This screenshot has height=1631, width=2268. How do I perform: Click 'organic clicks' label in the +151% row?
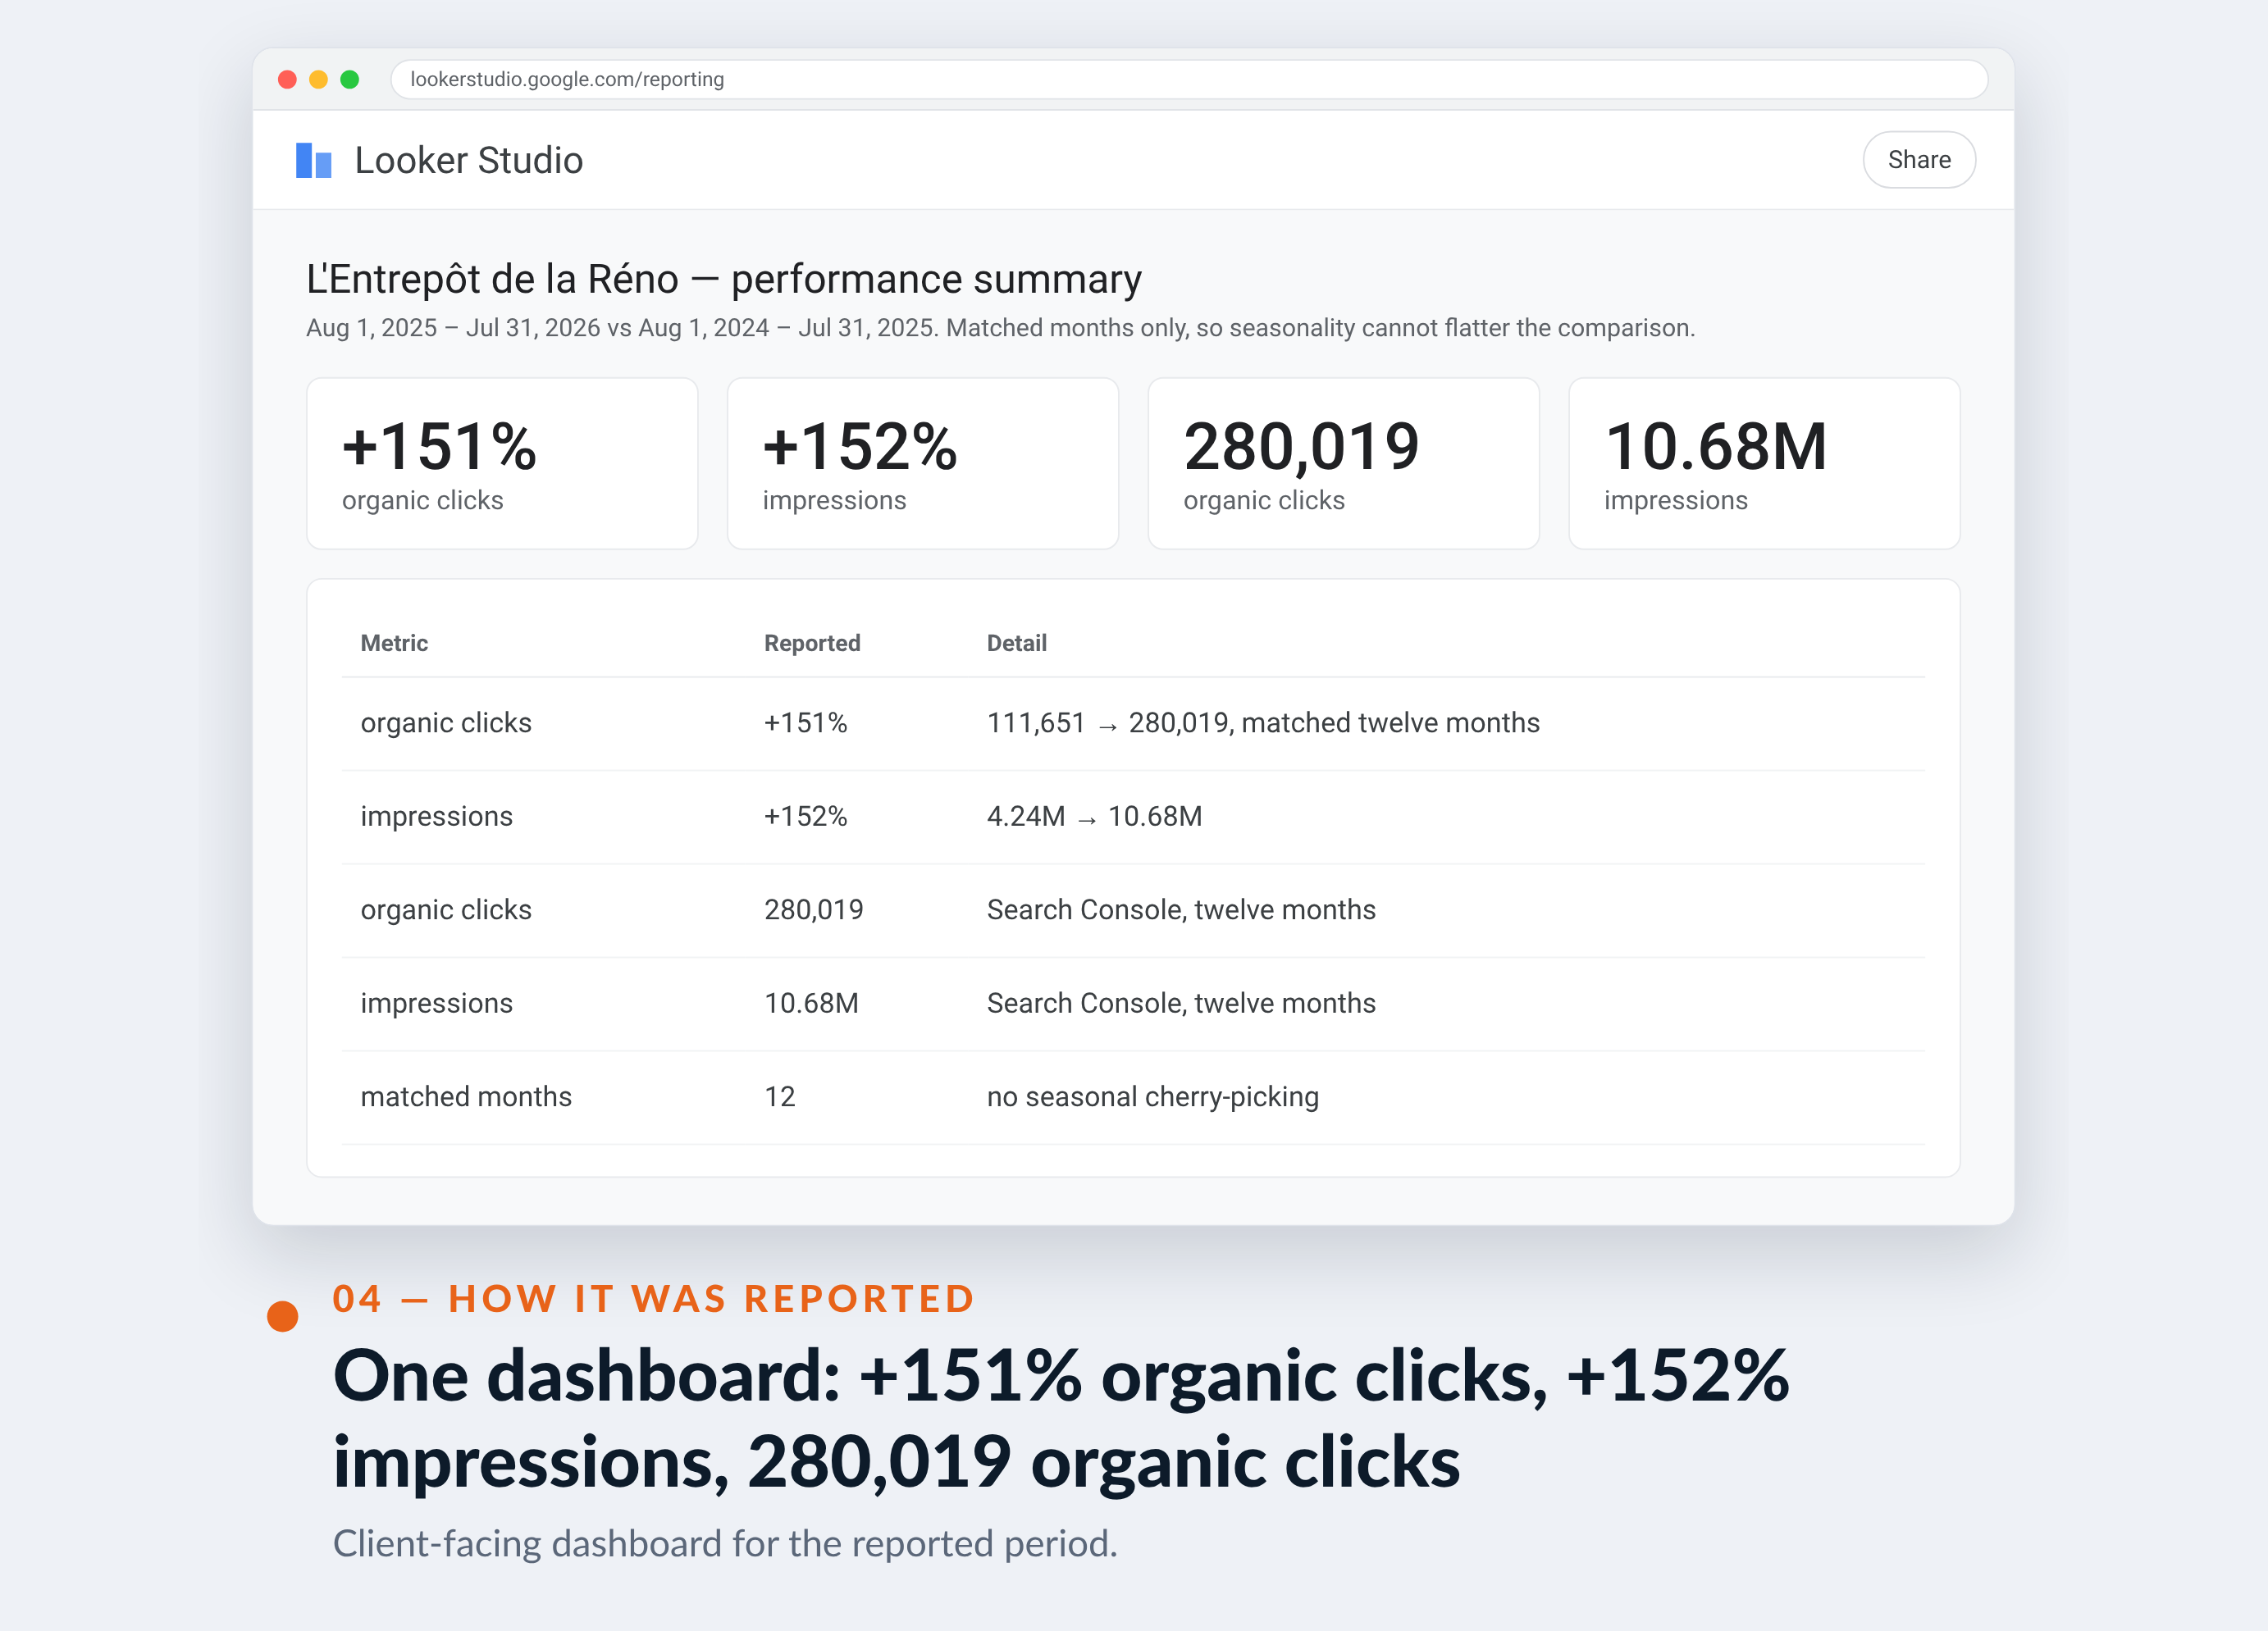coord(445,723)
